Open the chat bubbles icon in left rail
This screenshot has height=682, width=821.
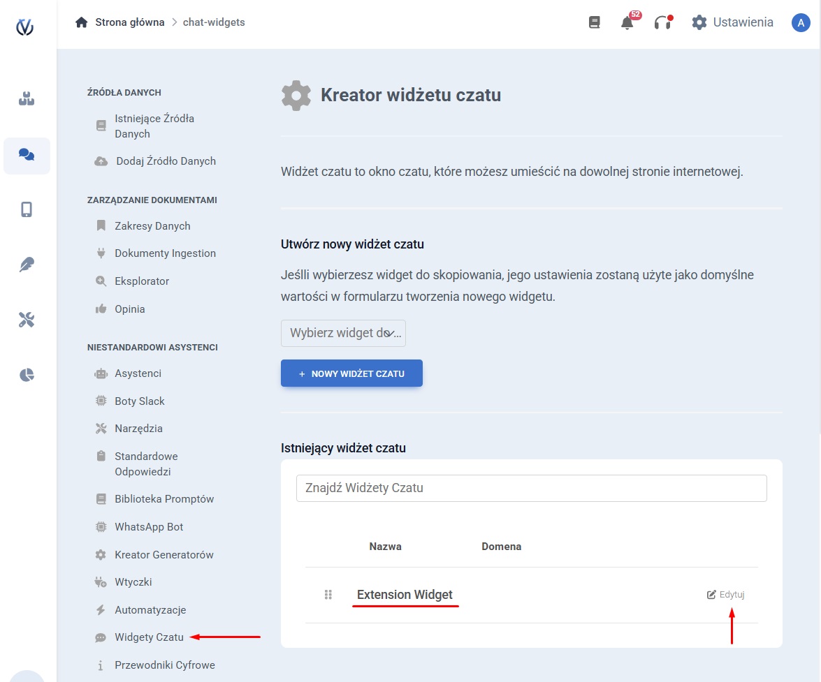[x=27, y=155]
